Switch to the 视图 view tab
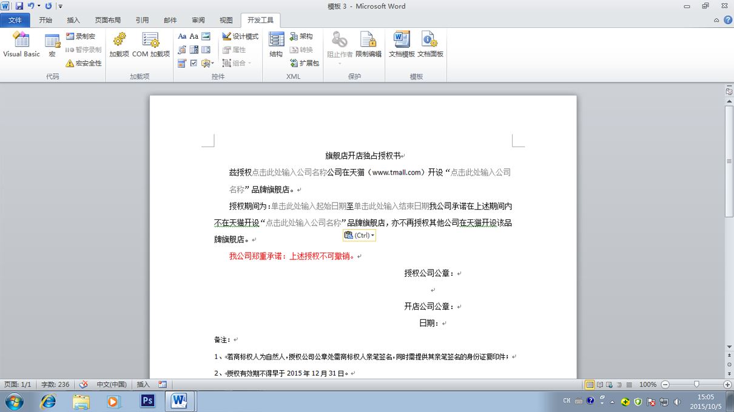This screenshot has width=734, height=412. point(226,20)
